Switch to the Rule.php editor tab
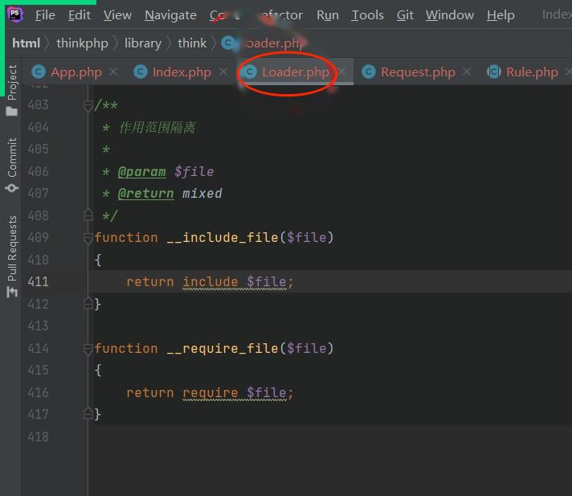 tap(532, 72)
